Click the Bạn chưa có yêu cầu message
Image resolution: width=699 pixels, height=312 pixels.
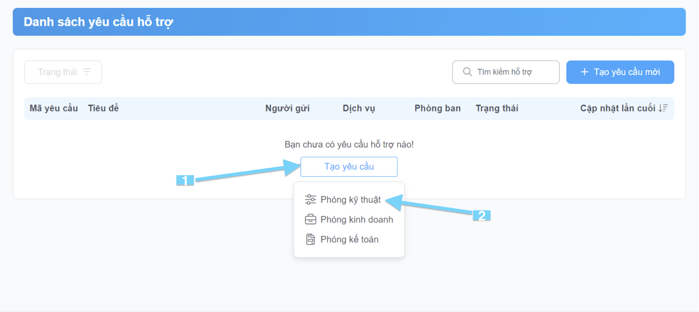click(349, 145)
